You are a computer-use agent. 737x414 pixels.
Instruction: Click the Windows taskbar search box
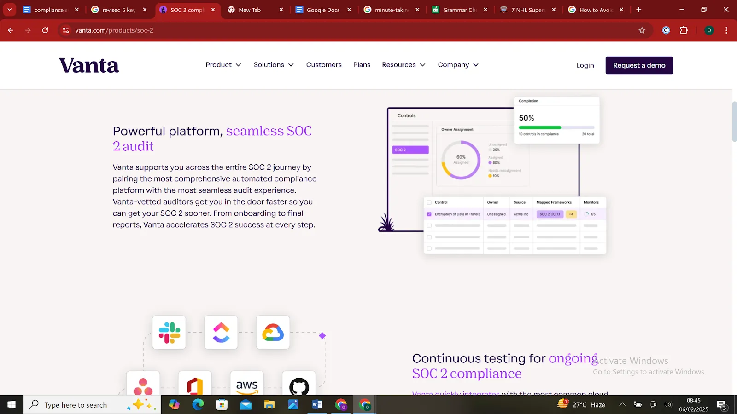click(x=92, y=405)
